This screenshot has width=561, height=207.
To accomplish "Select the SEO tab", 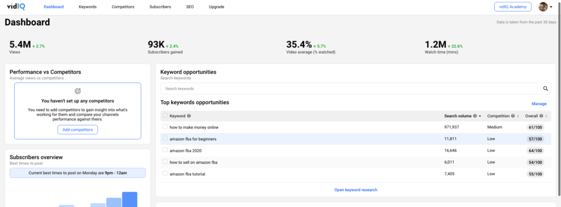I will [x=190, y=7].
